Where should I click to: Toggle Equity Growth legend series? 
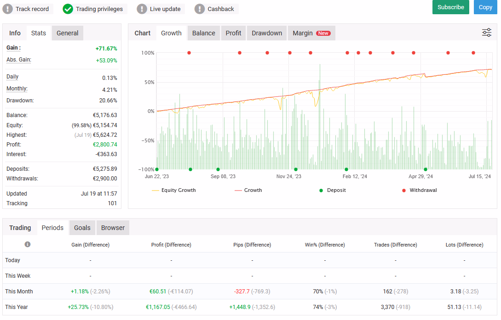click(174, 190)
